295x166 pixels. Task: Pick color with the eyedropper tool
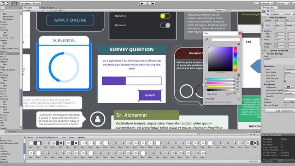(x=206, y=40)
